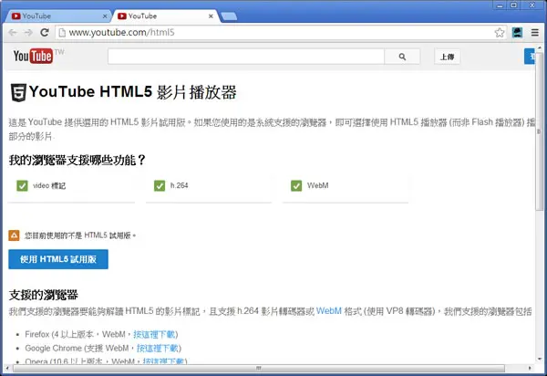Close the active YouTube tab
Viewport: 547px width, 376px height.
click(x=211, y=16)
